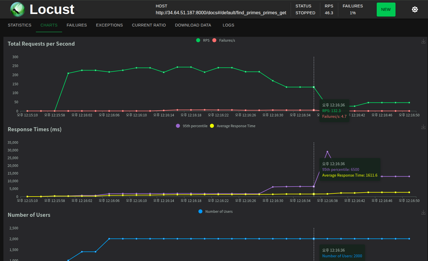Click the 35,000 label on Response Times axis
The height and width of the screenshot is (261, 428).
pos(13,142)
